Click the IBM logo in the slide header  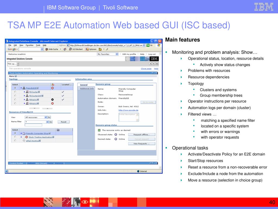point(264,7)
